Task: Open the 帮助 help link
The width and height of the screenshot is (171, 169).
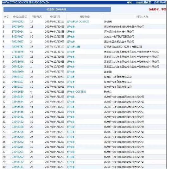Action: pyautogui.click(x=130, y=3)
